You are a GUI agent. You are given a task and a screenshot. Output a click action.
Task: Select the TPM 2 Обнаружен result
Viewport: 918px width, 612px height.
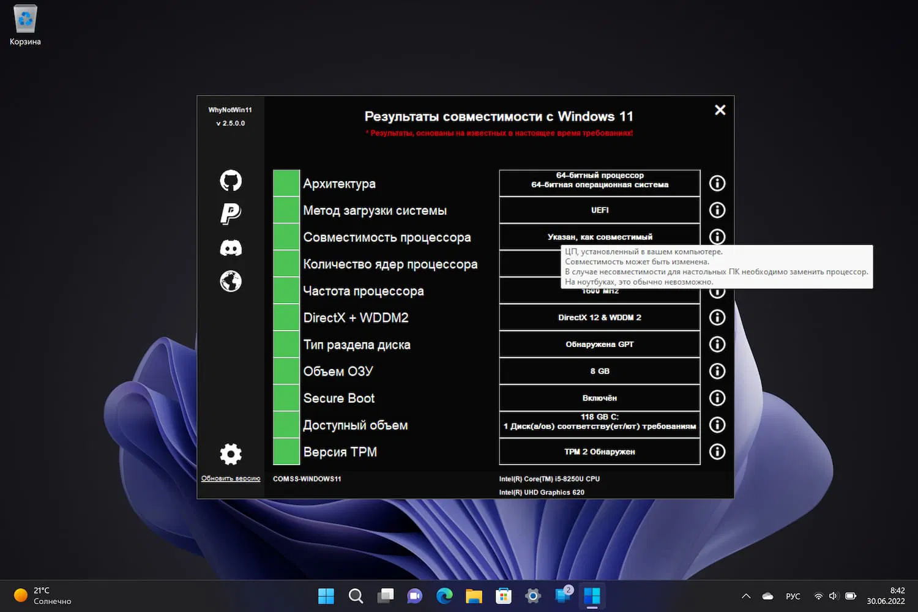click(600, 452)
